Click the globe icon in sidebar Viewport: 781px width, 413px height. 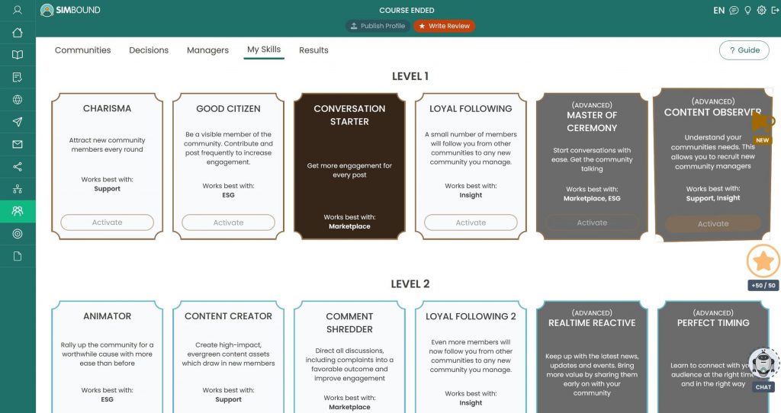point(18,100)
